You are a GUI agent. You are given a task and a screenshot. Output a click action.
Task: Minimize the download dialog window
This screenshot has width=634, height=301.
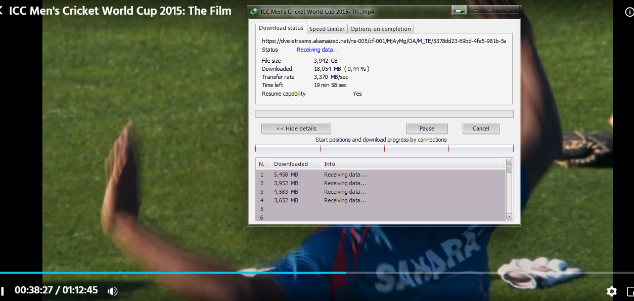(x=475, y=10)
